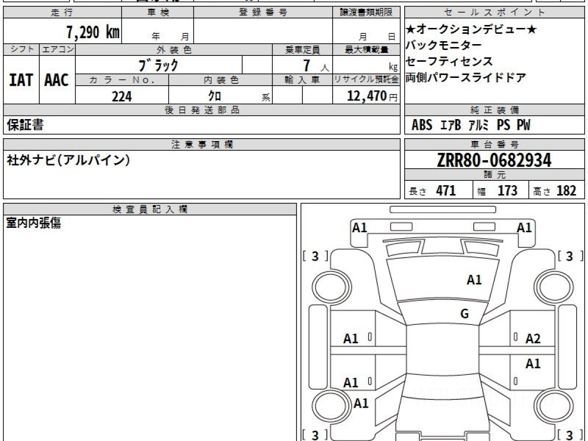This screenshot has height=441, width=588.
Task: Select the 走行 header cell
Action: pyautogui.click(x=62, y=13)
